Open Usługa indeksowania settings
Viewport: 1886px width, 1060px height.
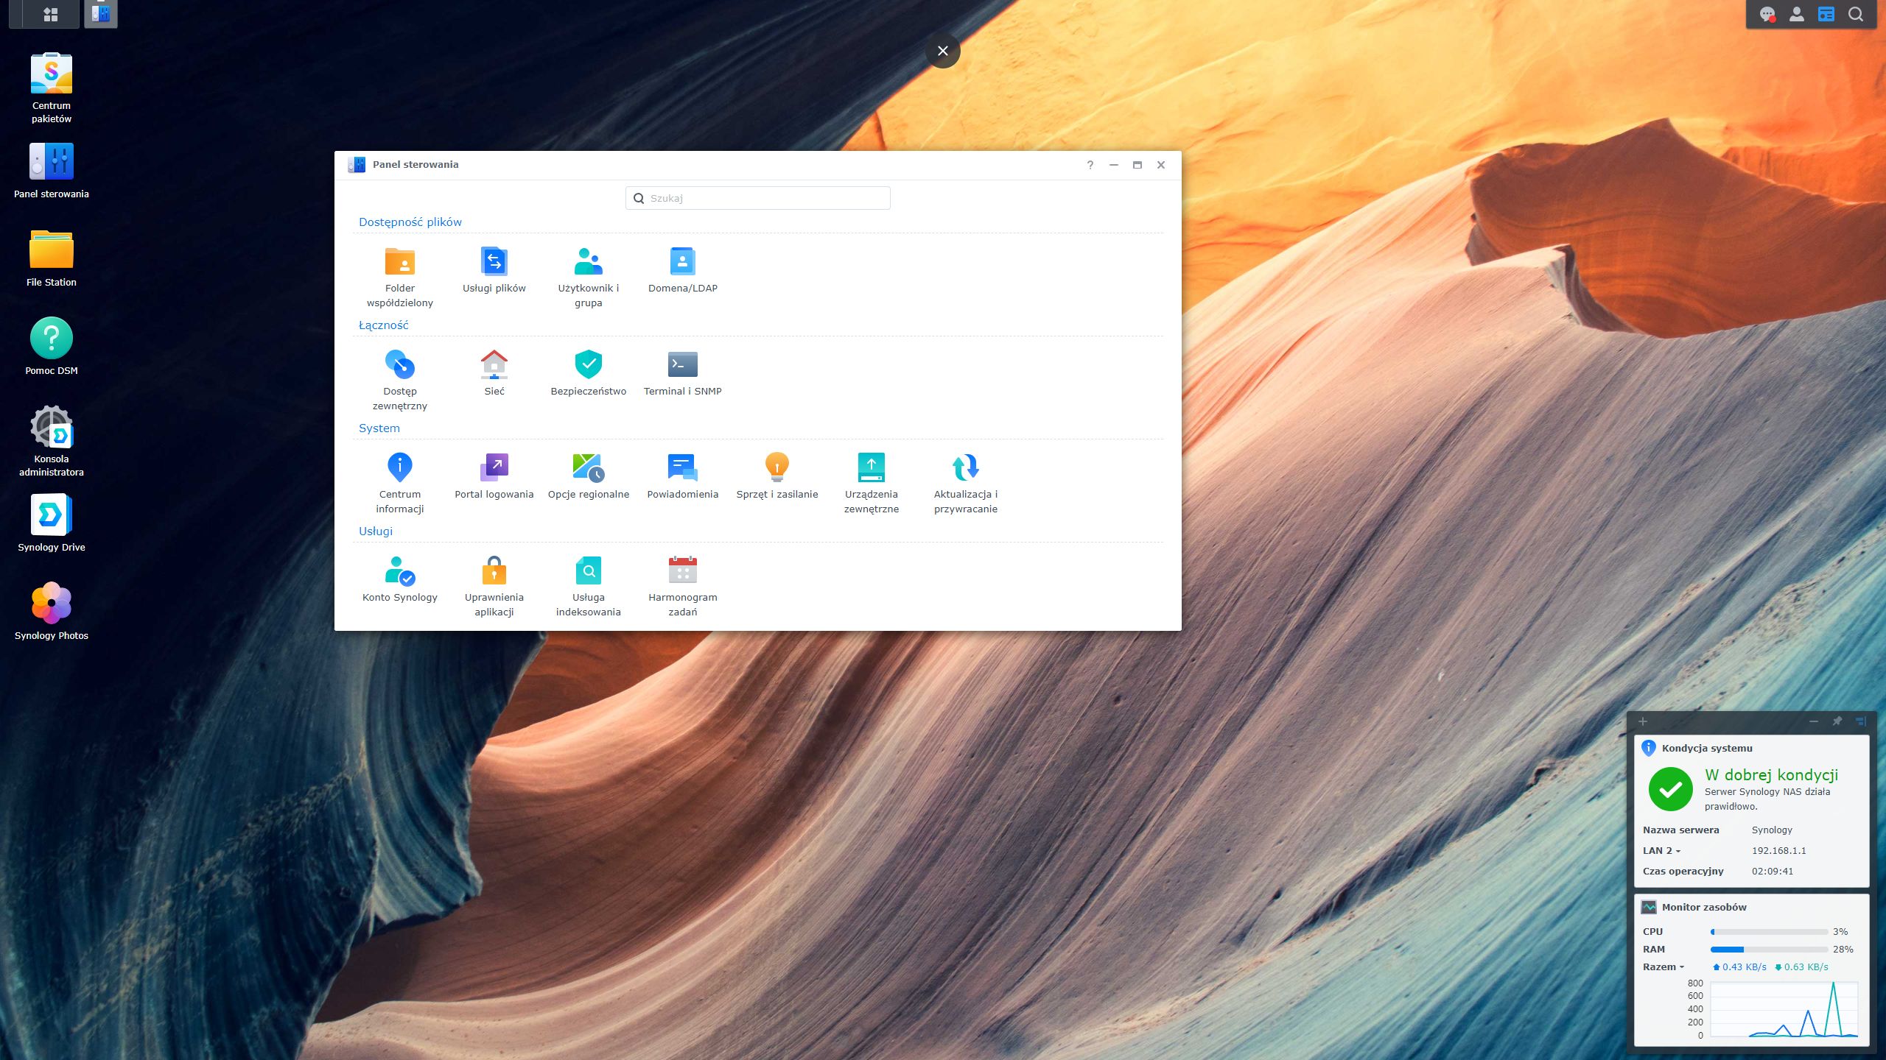[x=589, y=586]
